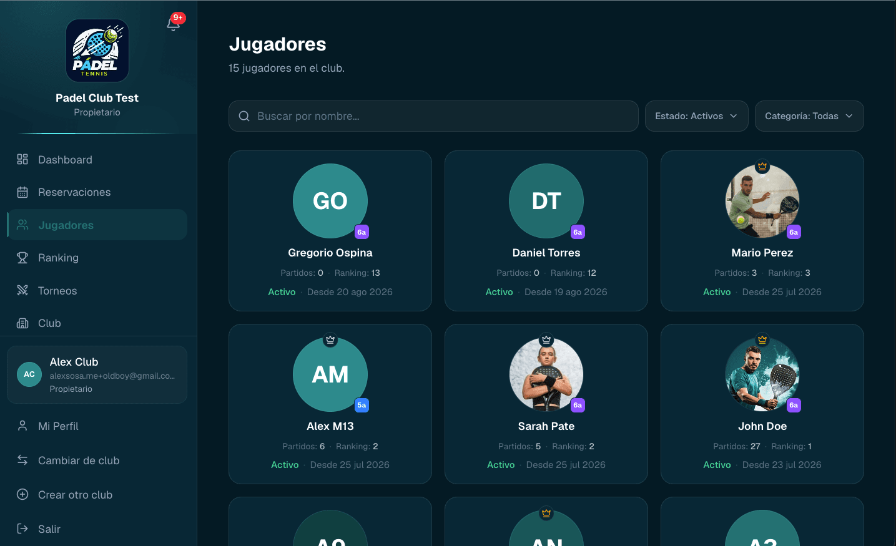The image size is (896, 546).
Task: Click the Padel Club Test name
Action: 97,98
